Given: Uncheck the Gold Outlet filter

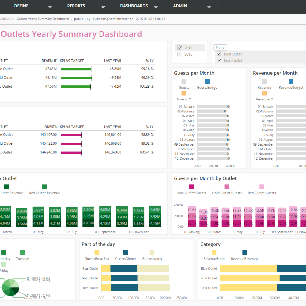Looking at the screenshot, I should 219,60.
